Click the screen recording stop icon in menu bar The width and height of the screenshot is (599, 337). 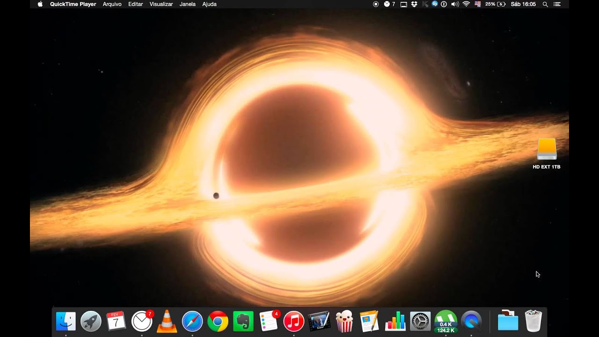(376, 4)
